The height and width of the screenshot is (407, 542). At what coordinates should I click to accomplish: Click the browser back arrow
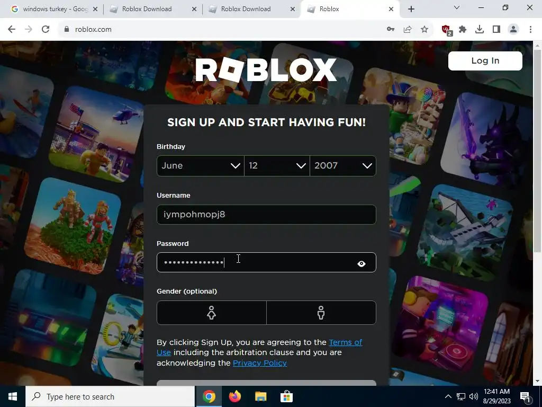click(x=12, y=30)
